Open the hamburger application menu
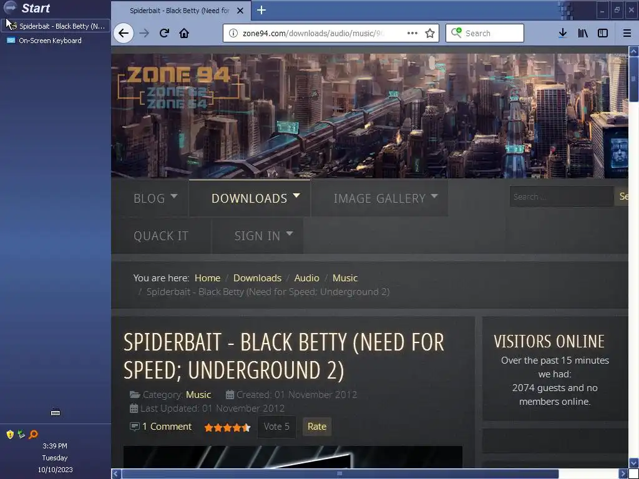Screen dimensions: 639x479 coord(627,33)
